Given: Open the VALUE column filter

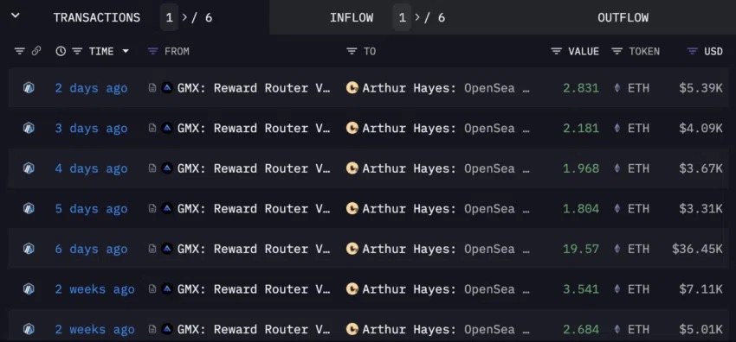Looking at the screenshot, I should click(x=556, y=51).
